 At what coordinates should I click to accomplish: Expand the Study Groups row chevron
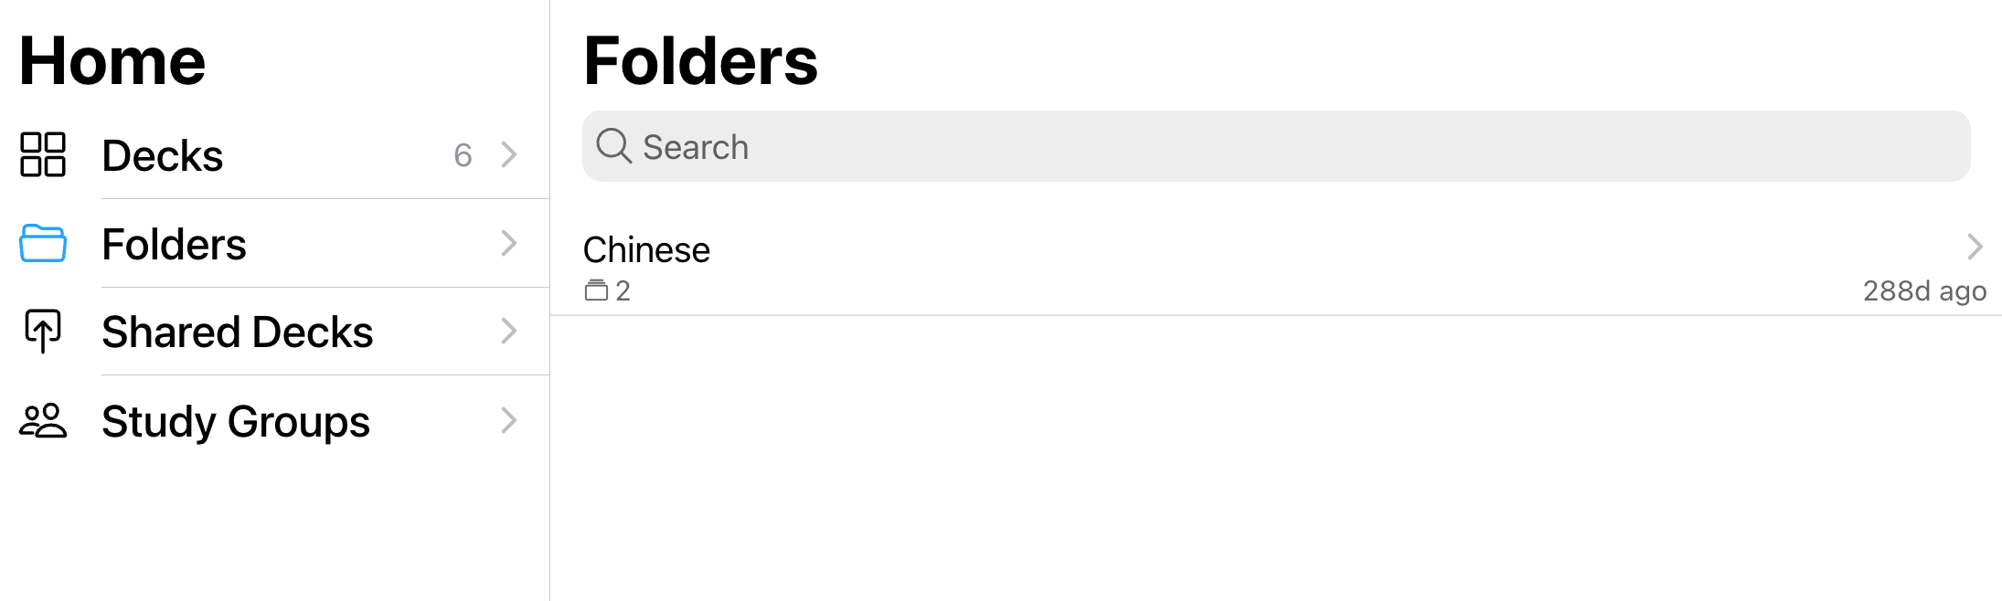point(509,420)
